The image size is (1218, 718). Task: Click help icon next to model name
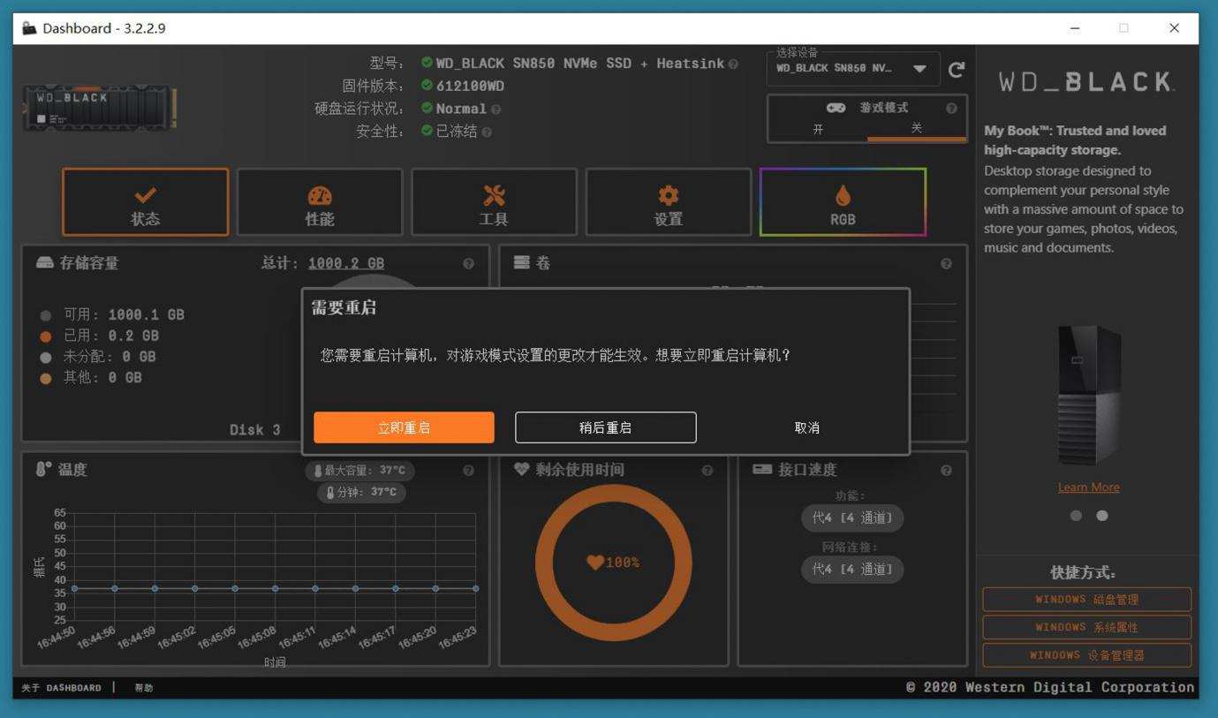733,64
